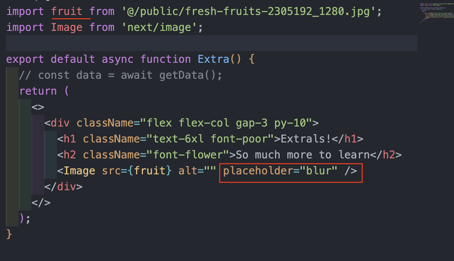The width and height of the screenshot is (454, 261).
Task: Click the minimap code preview
Action: (436, 13)
